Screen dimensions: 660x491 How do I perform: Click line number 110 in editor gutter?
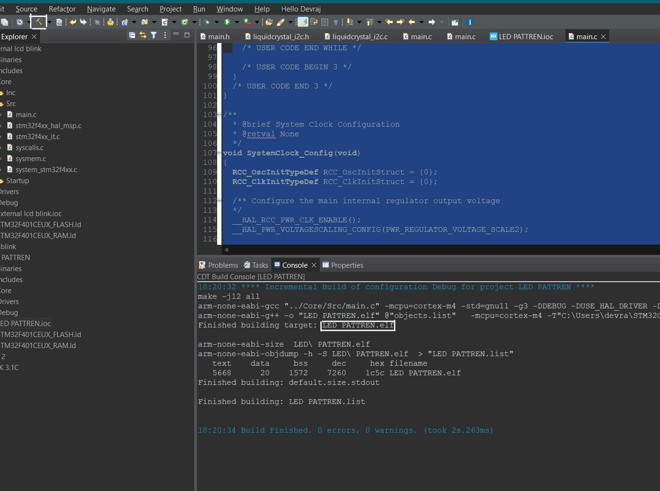click(210, 182)
